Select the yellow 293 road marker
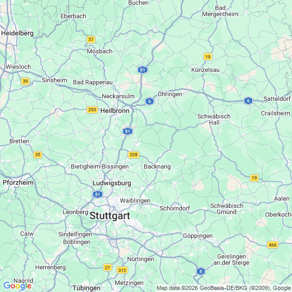 coord(92,110)
